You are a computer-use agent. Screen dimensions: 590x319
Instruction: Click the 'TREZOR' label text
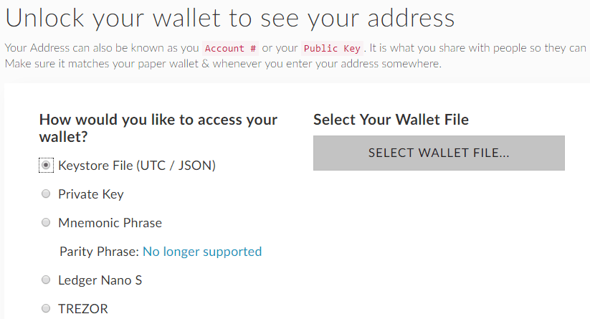click(83, 309)
